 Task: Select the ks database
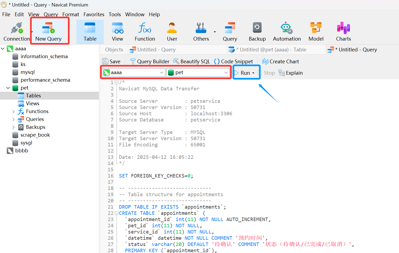click(23, 64)
